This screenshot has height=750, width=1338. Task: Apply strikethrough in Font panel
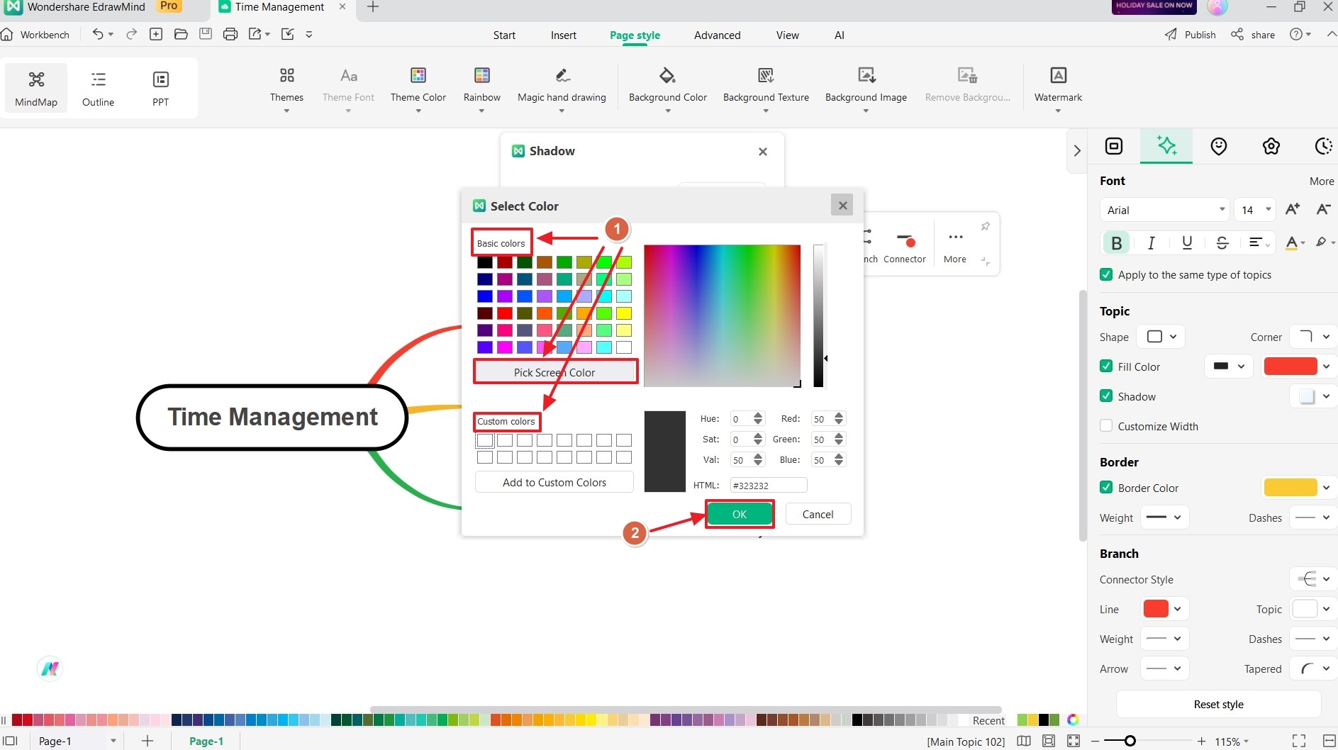(1222, 243)
